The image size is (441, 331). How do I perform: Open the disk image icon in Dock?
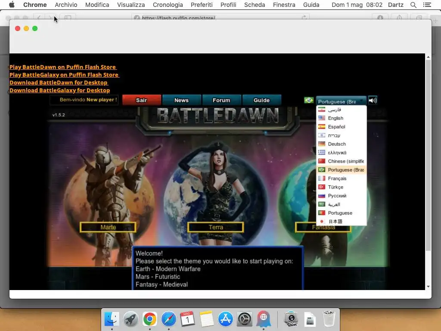(310, 319)
